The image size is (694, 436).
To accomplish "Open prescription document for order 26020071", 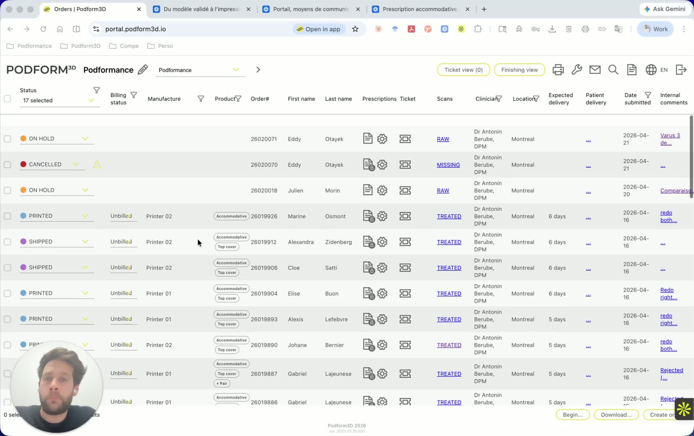I will (x=368, y=139).
